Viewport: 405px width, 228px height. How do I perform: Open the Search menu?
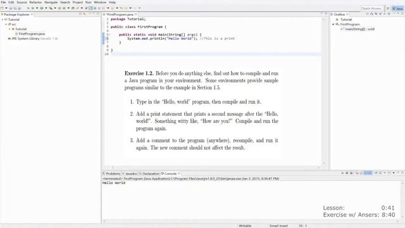tap(65, 3)
